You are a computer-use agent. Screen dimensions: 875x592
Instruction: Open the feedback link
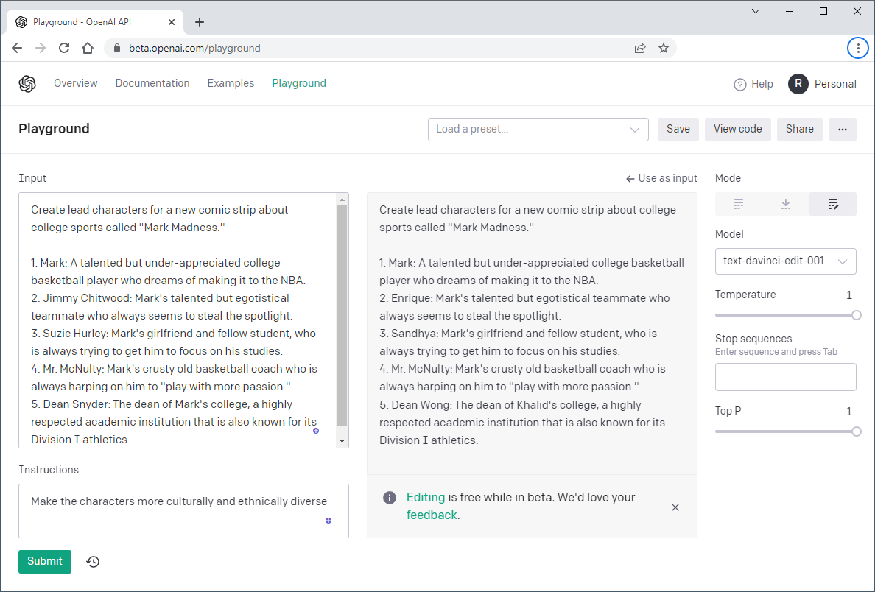[432, 515]
